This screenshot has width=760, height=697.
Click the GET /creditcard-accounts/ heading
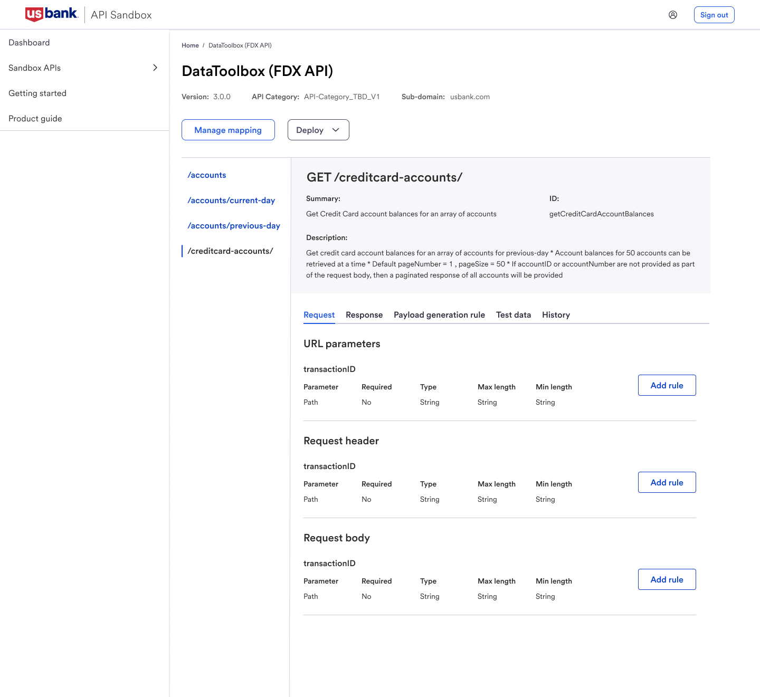[x=384, y=177]
